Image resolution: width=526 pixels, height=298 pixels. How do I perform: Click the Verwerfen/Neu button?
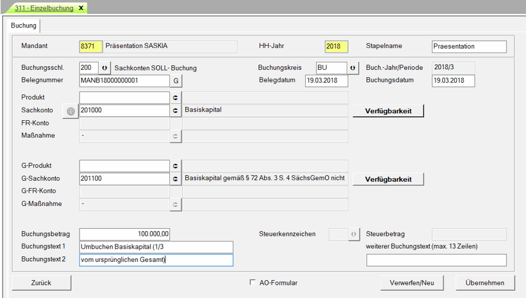[412, 283]
